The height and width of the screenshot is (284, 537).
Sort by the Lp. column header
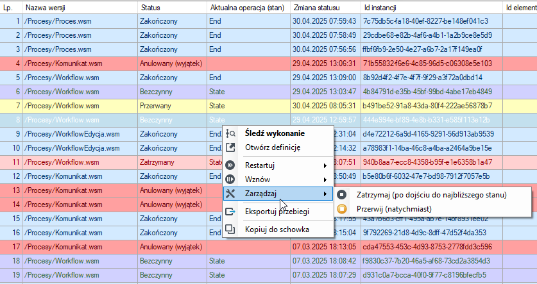coord(11,8)
